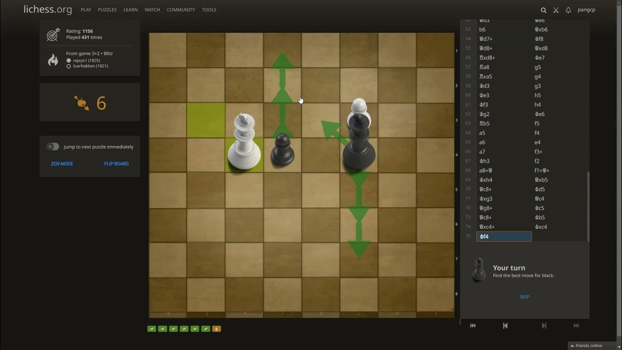Go to move 58 Rxa5
Viewport: 622px width, 350px height.
tap(504, 77)
